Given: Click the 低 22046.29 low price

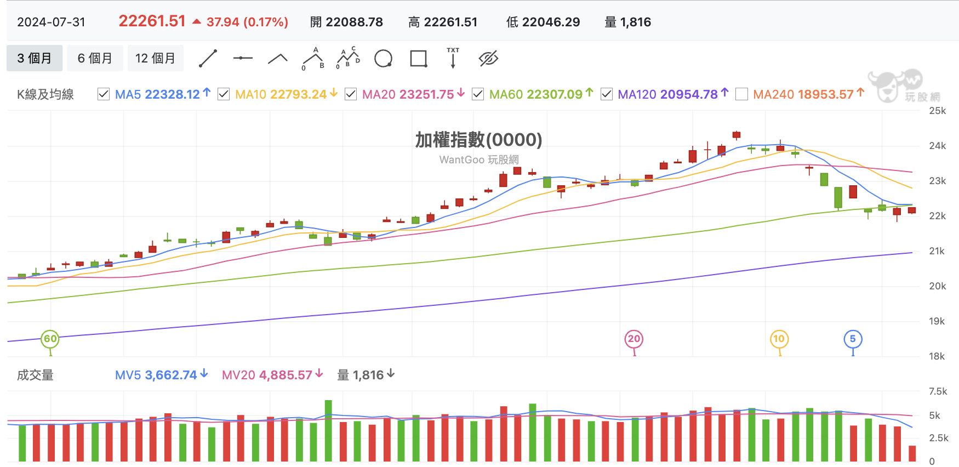Looking at the screenshot, I should click(543, 22).
